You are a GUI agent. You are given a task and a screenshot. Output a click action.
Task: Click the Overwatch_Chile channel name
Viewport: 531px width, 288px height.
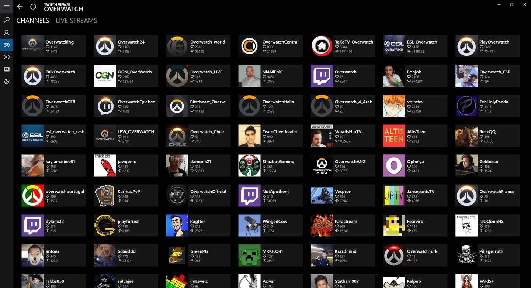coord(207,132)
